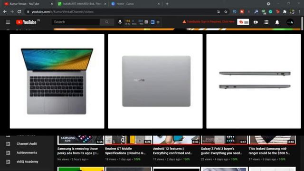The width and height of the screenshot is (304, 171).
Task: Open the notifications bell
Action: (x=277, y=22)
